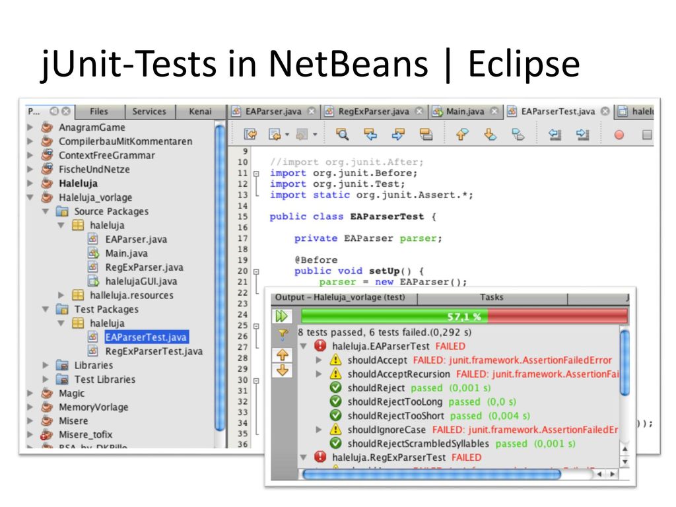Collapse the Test Packages node
676x507 pixels.
(x=46, y=309)
